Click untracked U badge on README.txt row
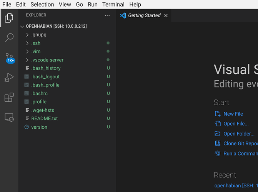This screenshot has width=258, height=192. [x=108, y=118]
